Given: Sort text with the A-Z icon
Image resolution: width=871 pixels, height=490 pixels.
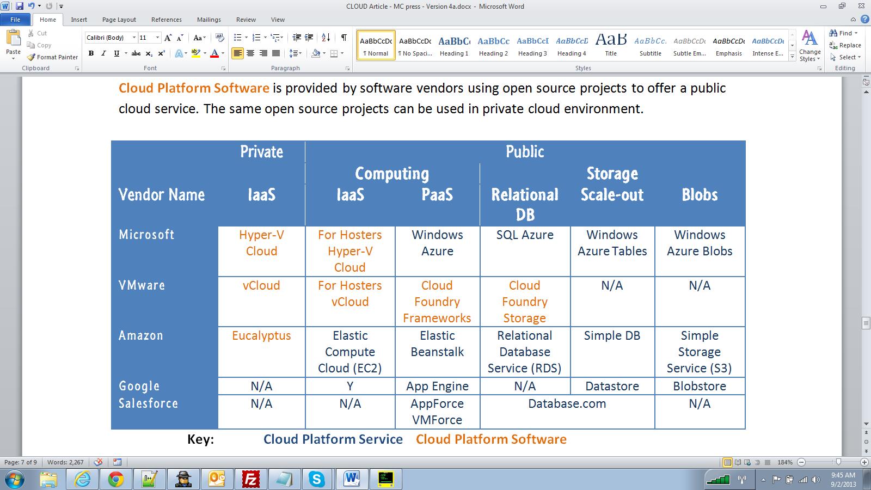Looking at the screenshot, I should point(326,38).
